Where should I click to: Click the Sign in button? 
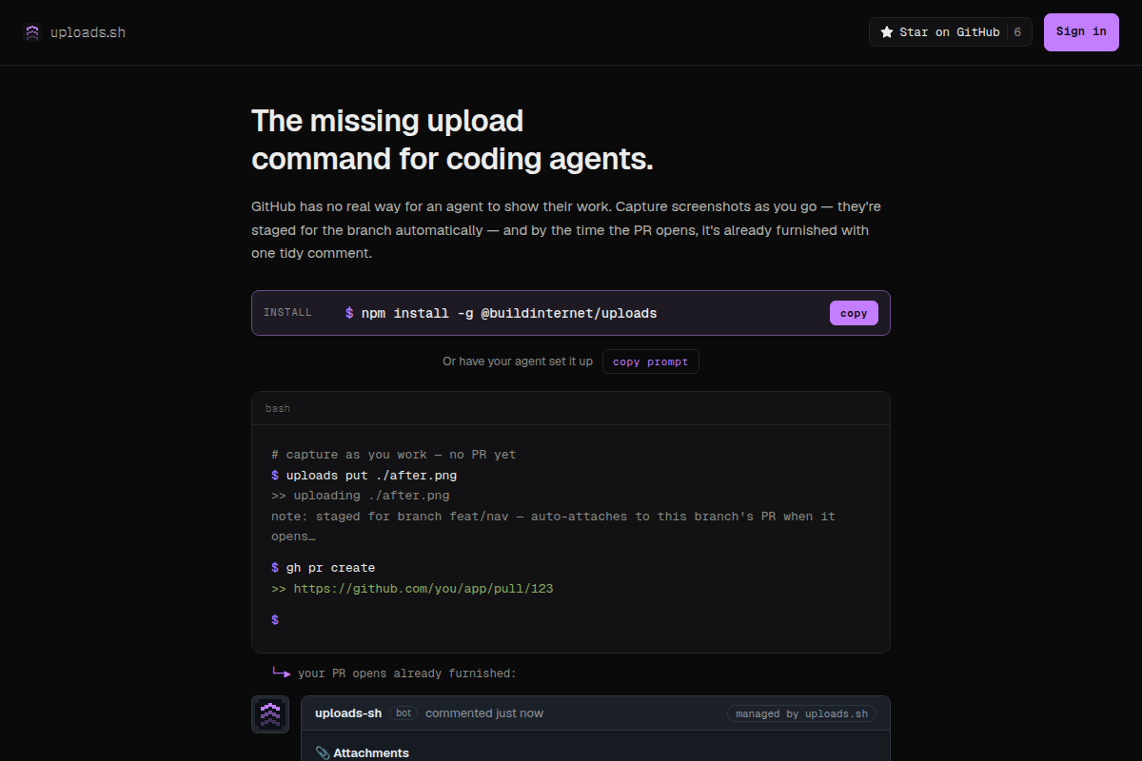[1081, 32]
